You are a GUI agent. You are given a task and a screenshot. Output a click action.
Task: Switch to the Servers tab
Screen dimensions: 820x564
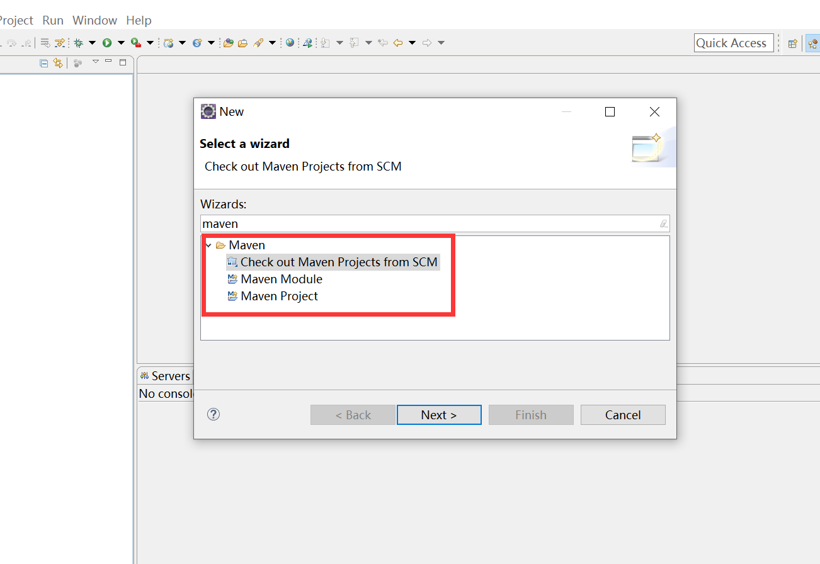coord(165,376)
